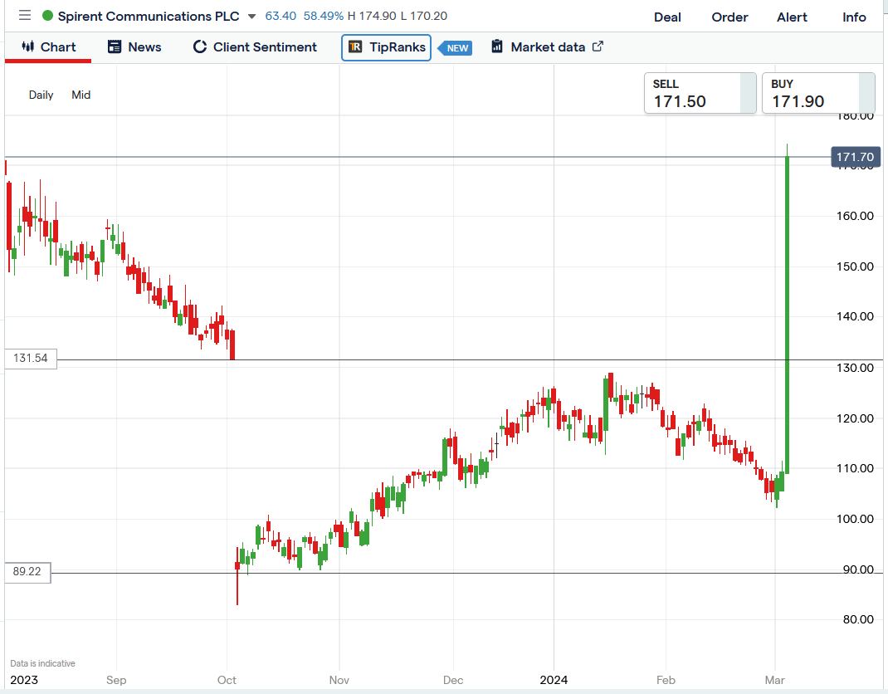This screenshot has height=694, width=888.
Task: Change the Mid price type selector
Action: [81, 95]
